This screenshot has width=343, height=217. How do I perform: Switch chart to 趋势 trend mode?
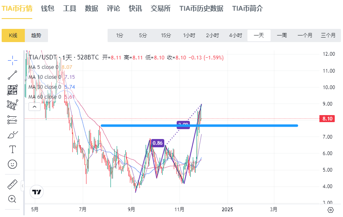(x=36, y=35)
